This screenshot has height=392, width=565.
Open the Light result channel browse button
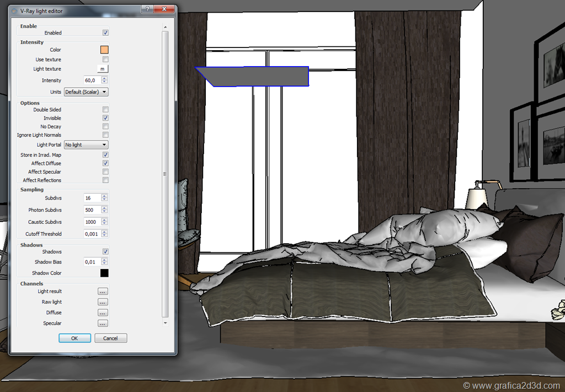tap(103, 291)
